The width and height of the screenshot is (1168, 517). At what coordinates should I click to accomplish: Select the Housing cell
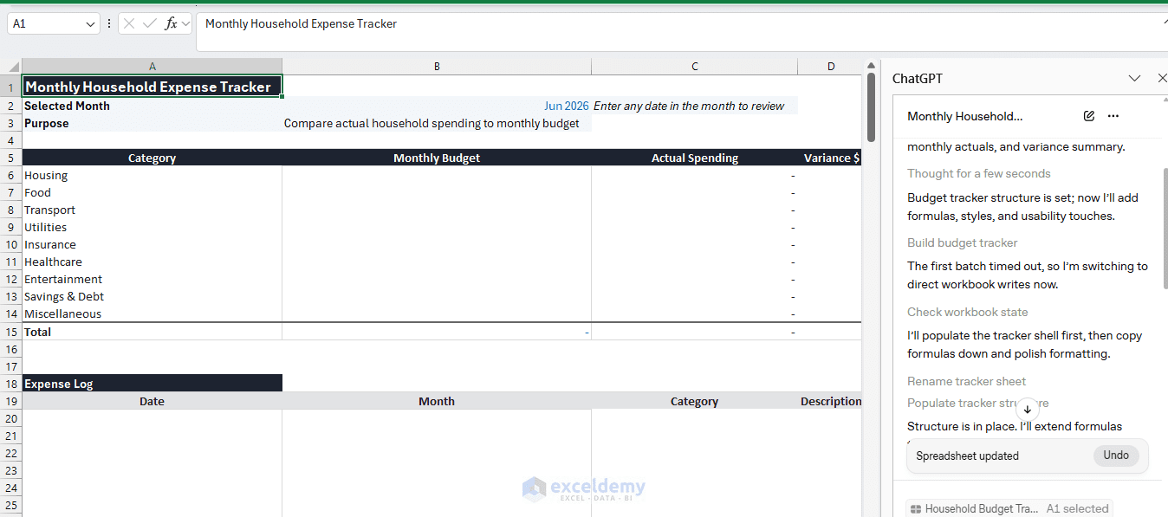click(x=152, y=175)
